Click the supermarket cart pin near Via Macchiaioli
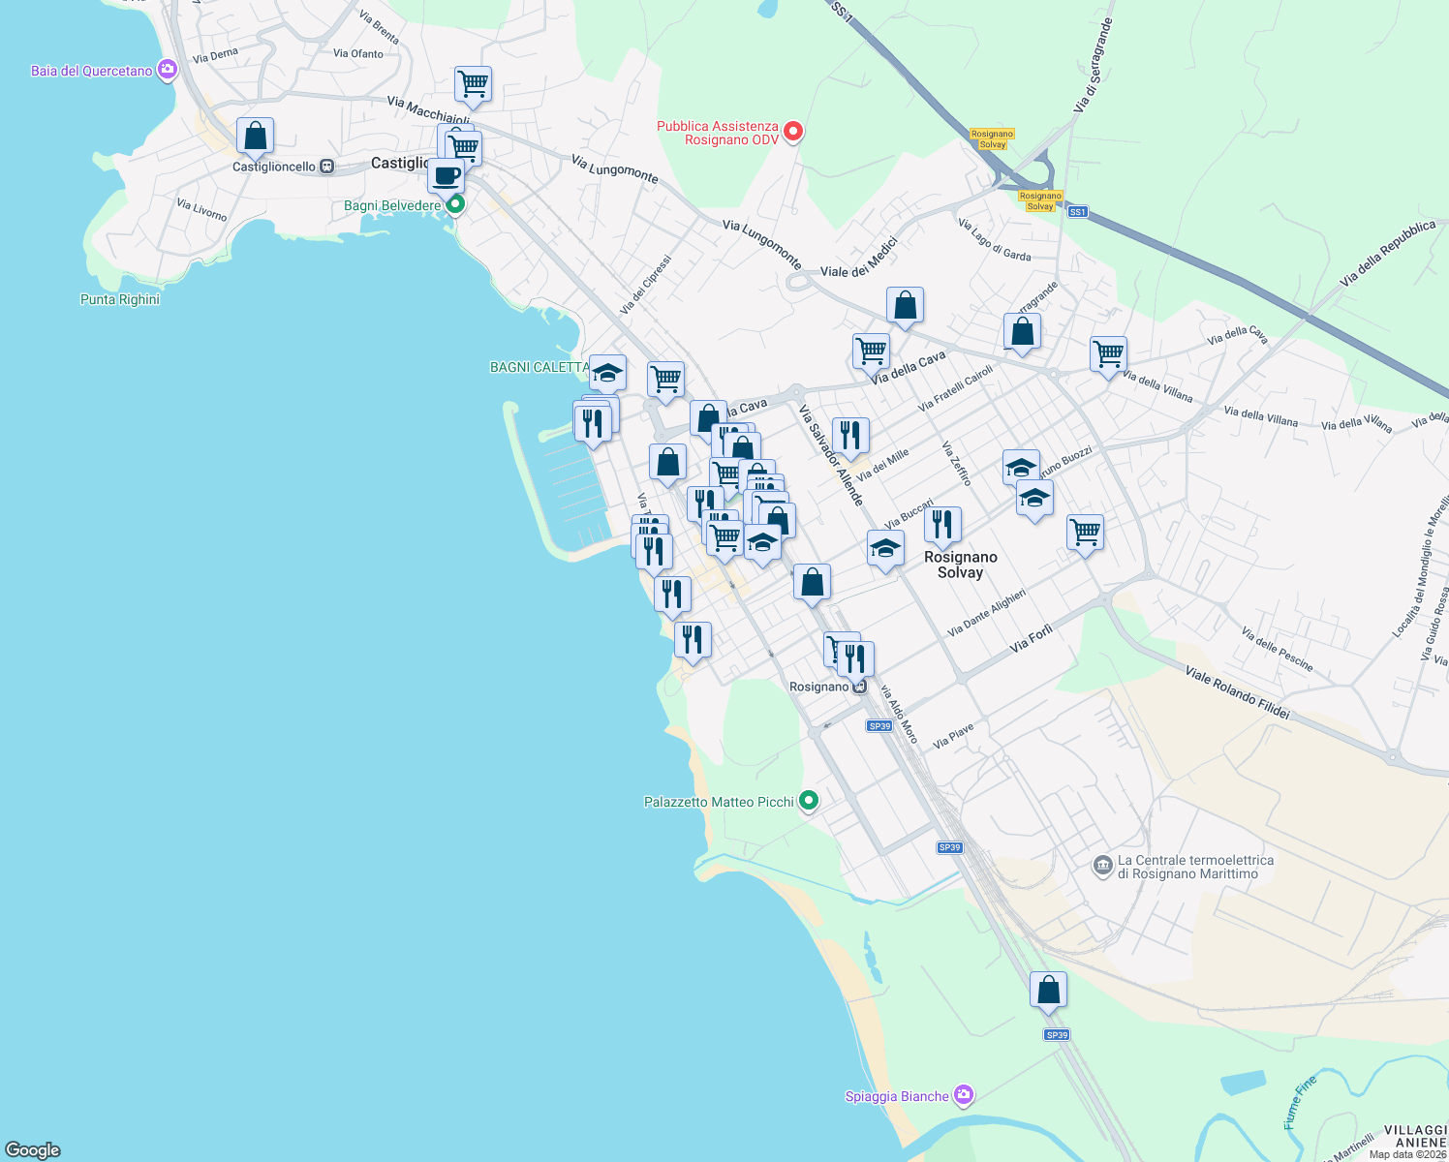 (x=473, y=84)
